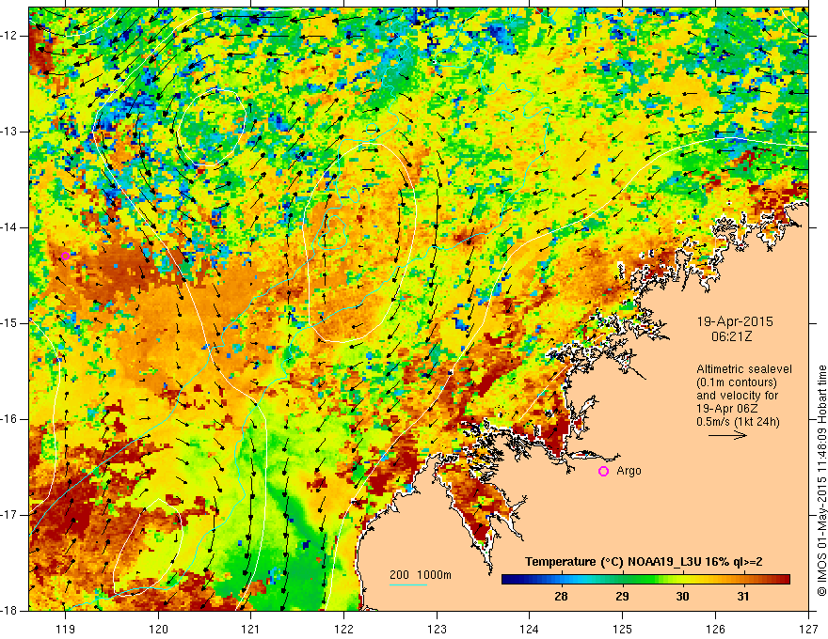
Task: Click the temperature color bar
Action: [x=645, y=580]
